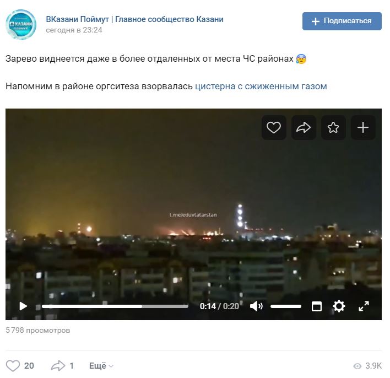The height and width of the screenshot is (378, 390).
Task: Expand the Ещё dropdown menu
Action: (101, 365)
